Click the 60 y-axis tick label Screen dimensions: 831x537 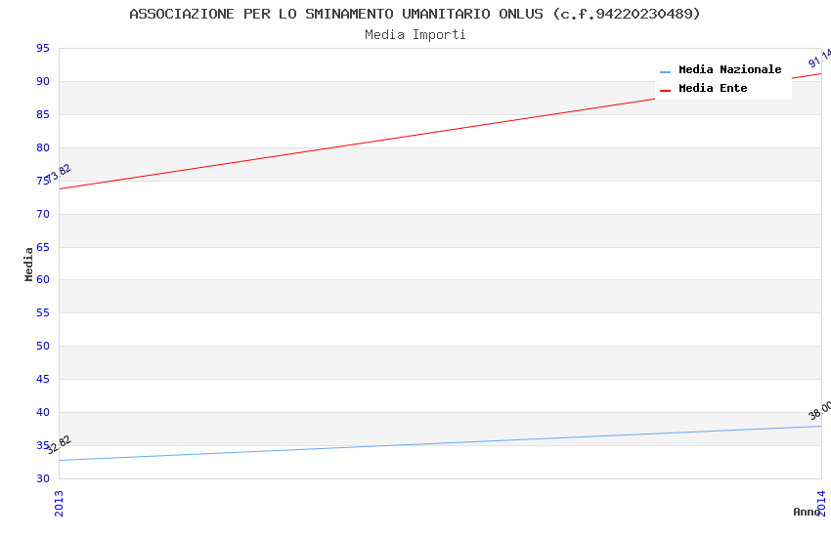click(x=43, y=279)
